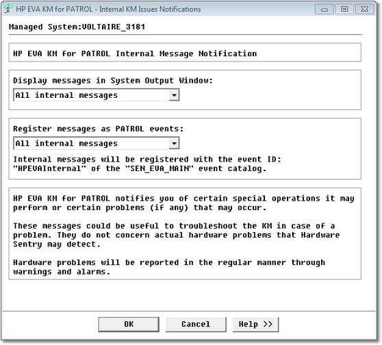Close the Internal KM Issues Notifications dialog
This screenshot has width=382, height=345.
tap(364, 10)
